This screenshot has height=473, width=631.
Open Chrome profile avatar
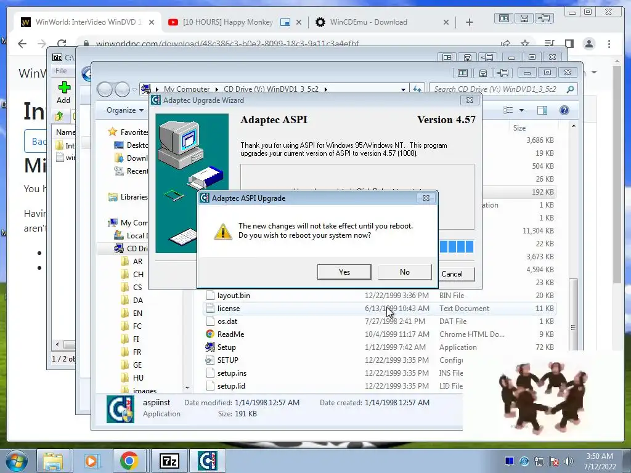588,44
